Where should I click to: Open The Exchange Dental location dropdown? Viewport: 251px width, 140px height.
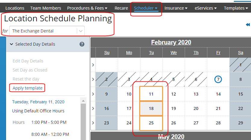coord(47,31)
